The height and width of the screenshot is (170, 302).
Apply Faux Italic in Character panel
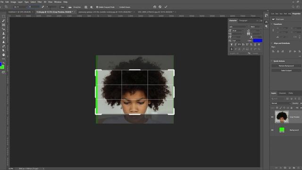click(x=235, y=44)
